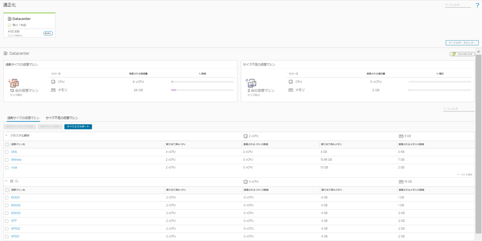
Task: Click CPU chip icon in undersized panel
Action: (291, 82)
